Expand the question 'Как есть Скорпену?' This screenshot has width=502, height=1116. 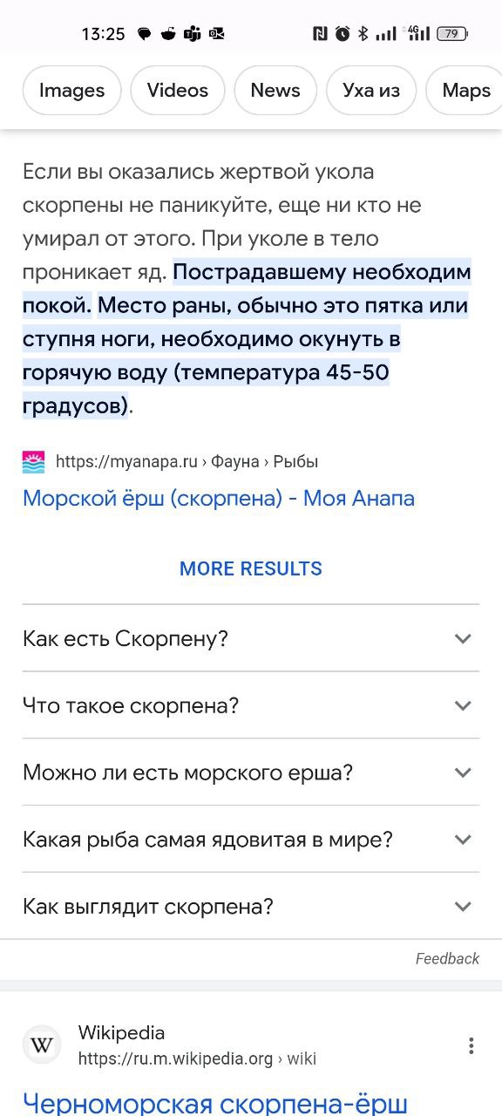[251, 638]
